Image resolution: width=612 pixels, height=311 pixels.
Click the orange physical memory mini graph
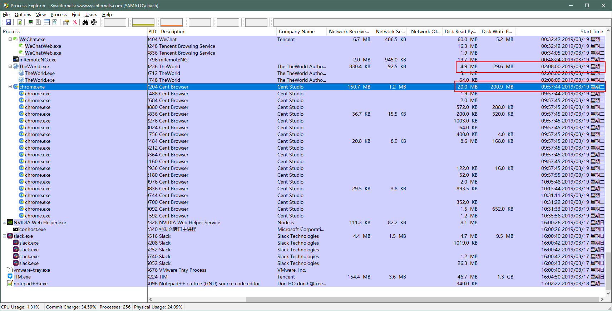[171, 22]
